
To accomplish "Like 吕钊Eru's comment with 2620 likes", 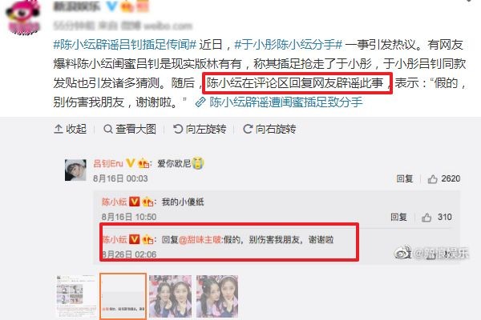I will pyautogui.click(x=433, y=179).
